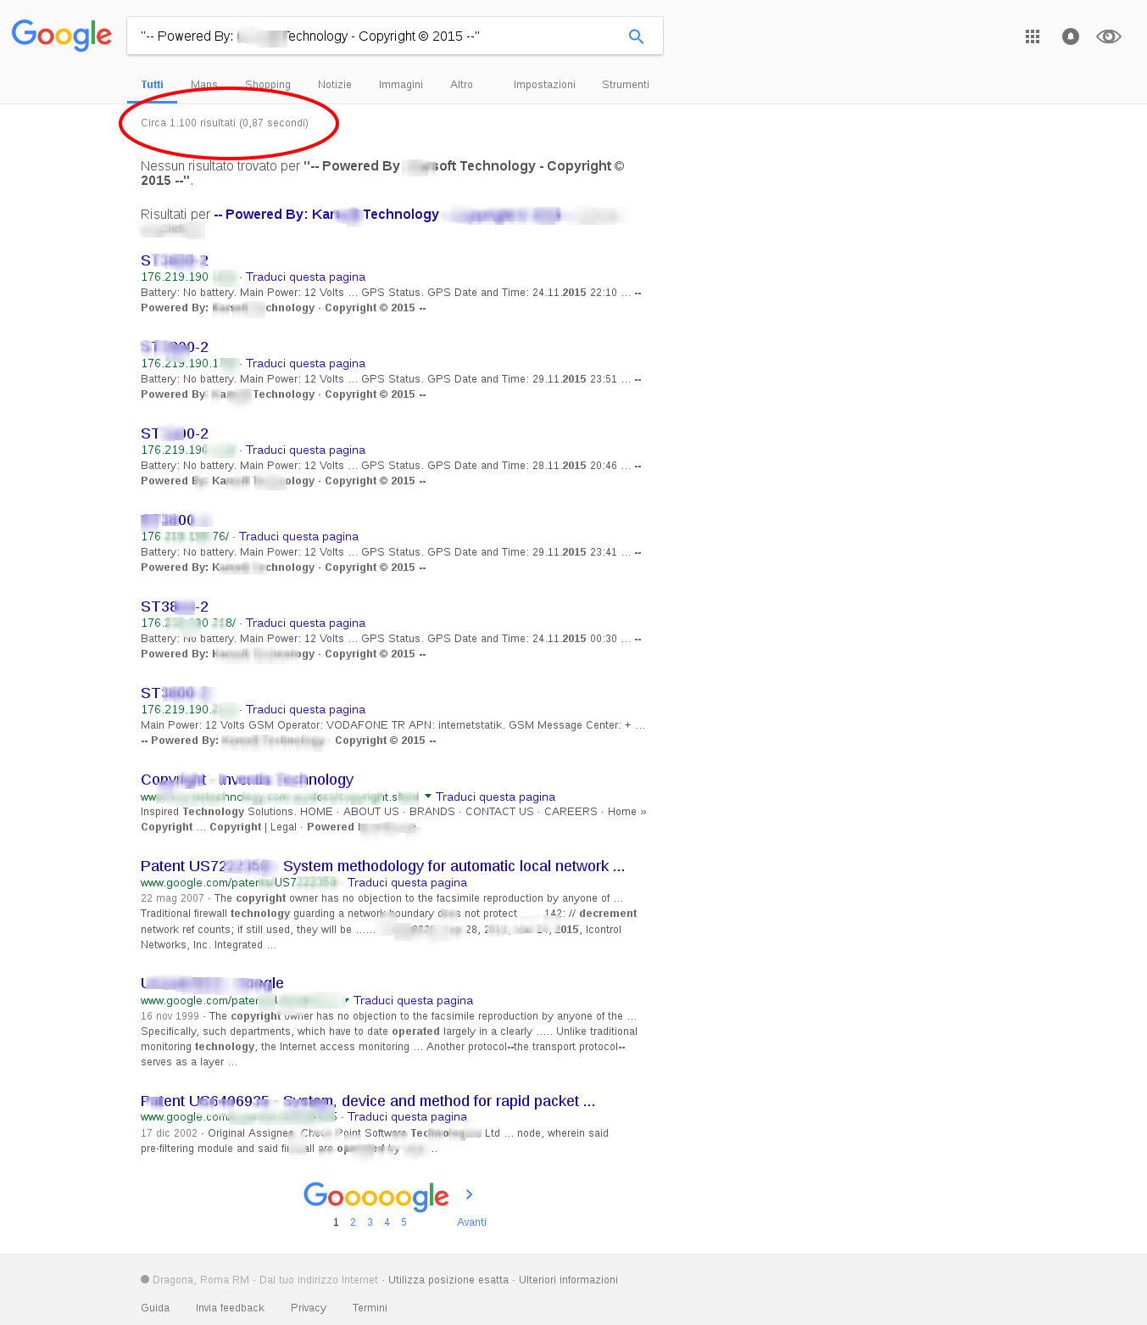The width and height of the screenshot is (1147, 1325).
Task: Open the notifications bell icon
Action: (x=1071, y=36)
